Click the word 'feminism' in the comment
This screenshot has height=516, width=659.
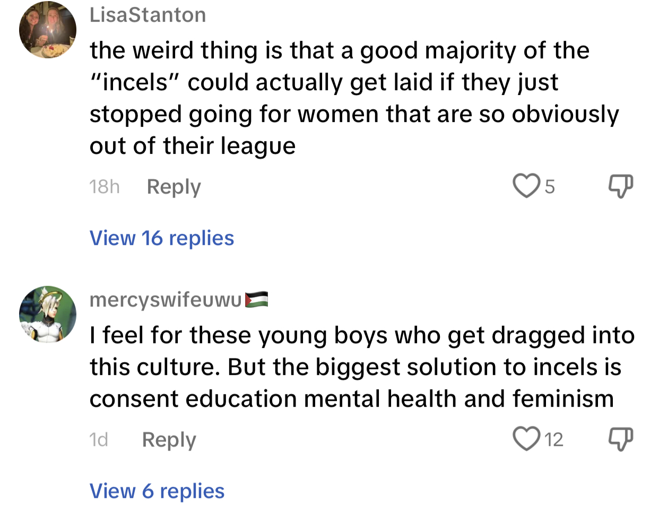click(x=562, y=399)
